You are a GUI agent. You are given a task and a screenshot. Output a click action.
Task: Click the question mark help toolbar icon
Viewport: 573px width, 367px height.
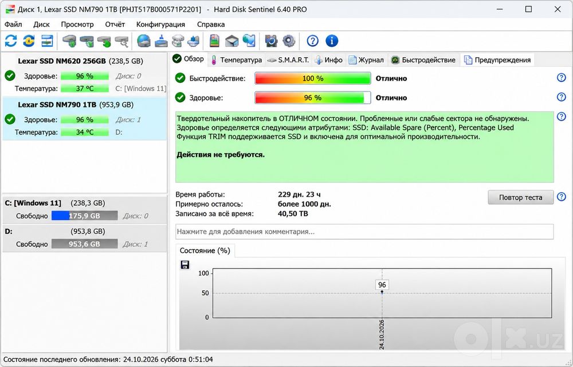point(312,41)
